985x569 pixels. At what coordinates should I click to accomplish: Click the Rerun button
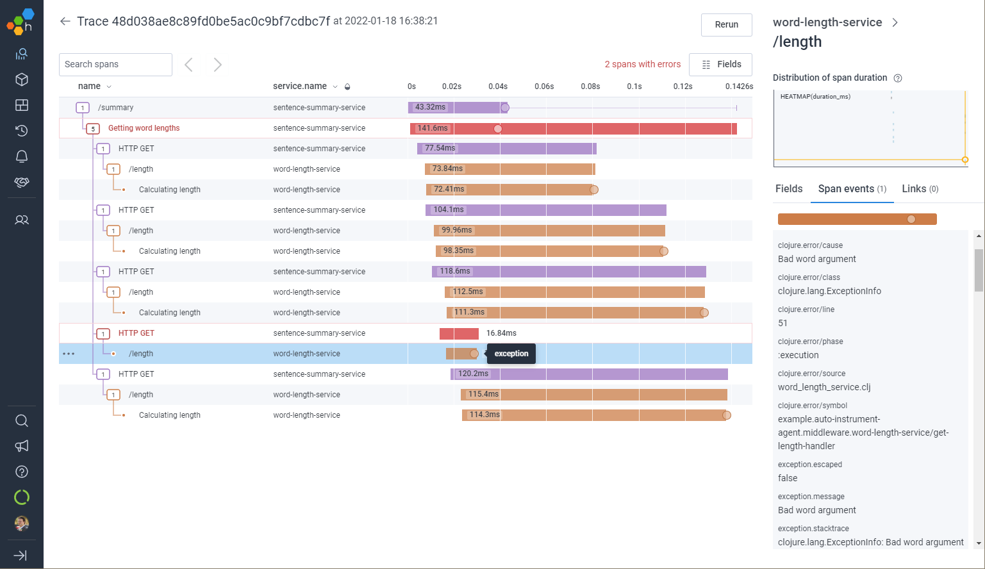[726, 24]
